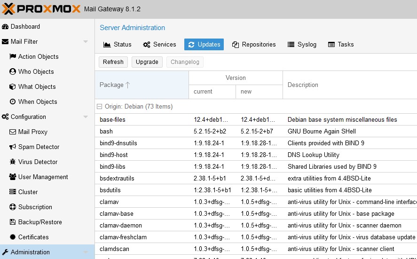The width and height of the screenshot is (417, 259).
Task: Click the Administration wrench icon
Action: pyautogui.click(x=5, y=252)
